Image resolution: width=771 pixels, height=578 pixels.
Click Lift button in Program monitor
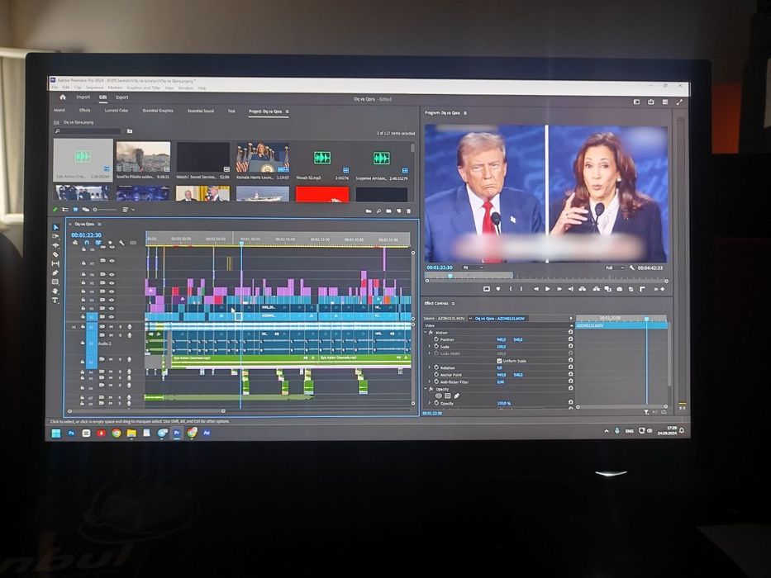[583, 289]
